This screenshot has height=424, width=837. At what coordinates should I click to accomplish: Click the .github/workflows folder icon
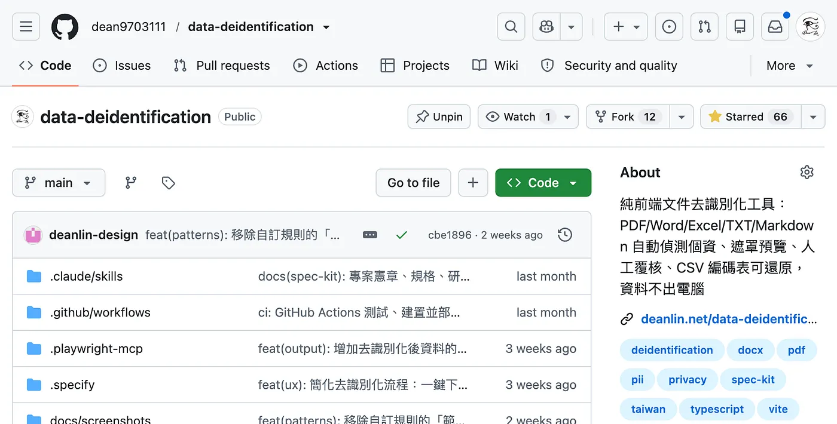point(34,312)
